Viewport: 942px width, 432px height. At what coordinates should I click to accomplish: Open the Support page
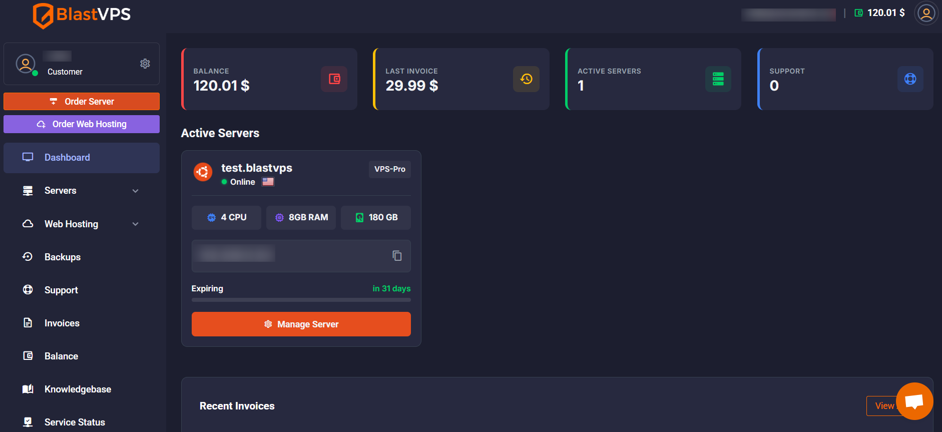click(82, 290)
